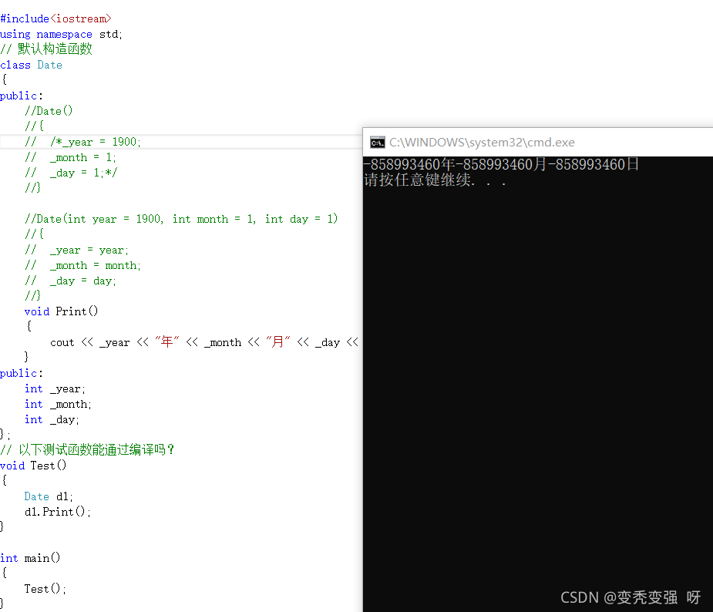This screenshot has height=612, width=713.
Task: Click the '以下测试函数能通过编译吗' comment
Action: coord(87,449)
